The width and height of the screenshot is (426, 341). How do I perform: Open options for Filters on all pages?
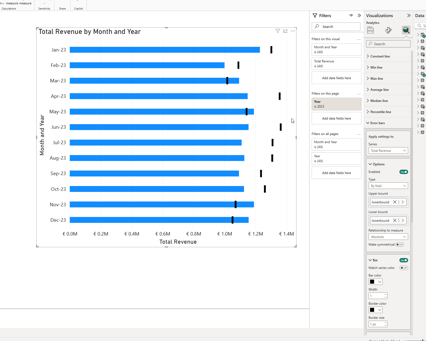(x=359, y=134)
